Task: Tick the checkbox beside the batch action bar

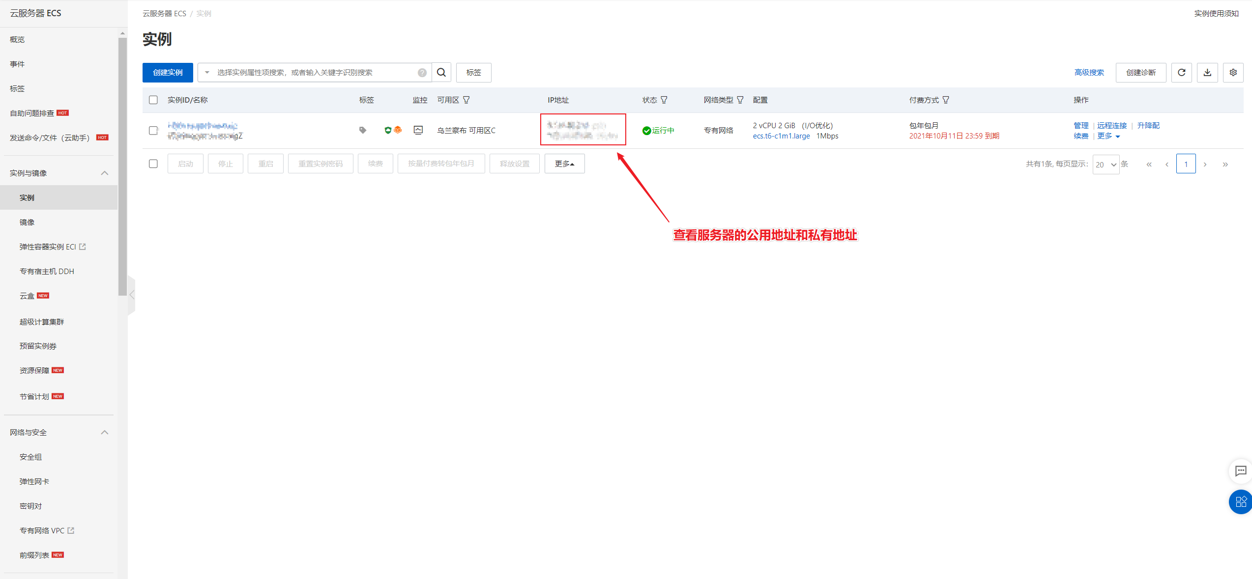Action: 153,164
